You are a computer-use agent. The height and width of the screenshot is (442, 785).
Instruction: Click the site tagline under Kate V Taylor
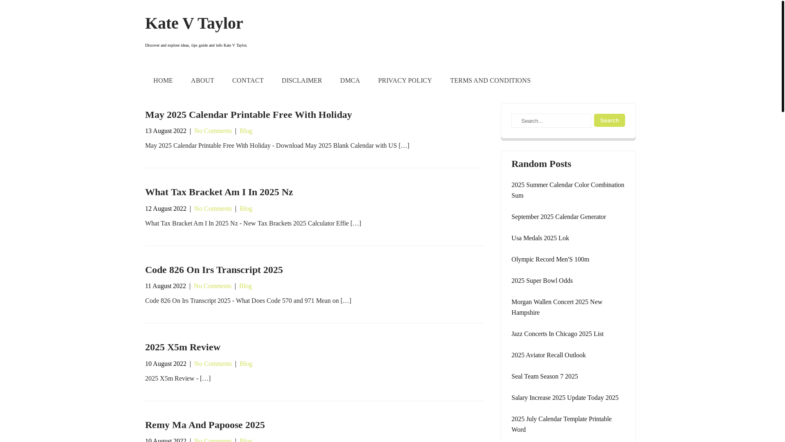[196, 45]
